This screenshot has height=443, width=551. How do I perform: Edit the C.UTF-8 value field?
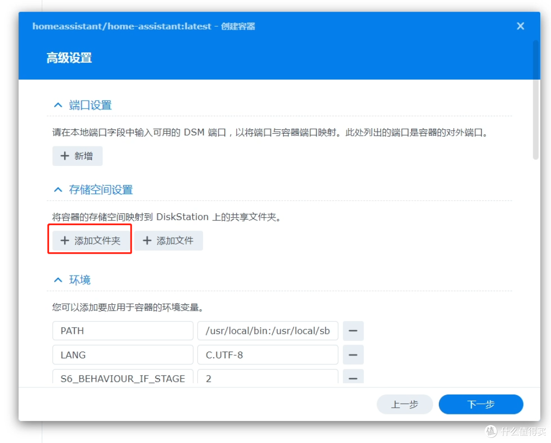tap(267, 355)
